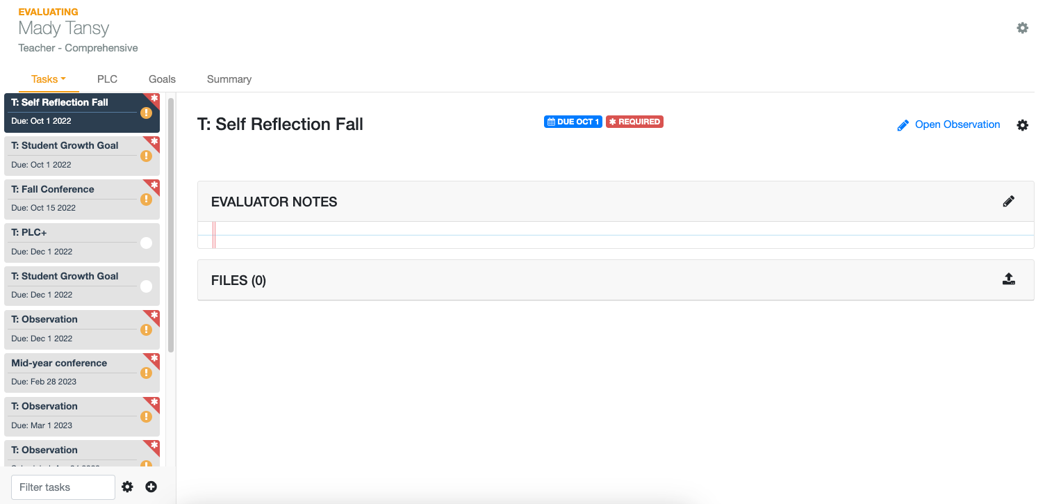This screenshot has width=1045, height=504.
Task: Click the pencil icon in Evaluator Notes
Action: tap(1009, 202)
